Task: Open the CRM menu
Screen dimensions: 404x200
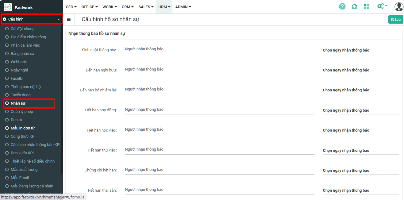Action: click(x=128, y=7)
